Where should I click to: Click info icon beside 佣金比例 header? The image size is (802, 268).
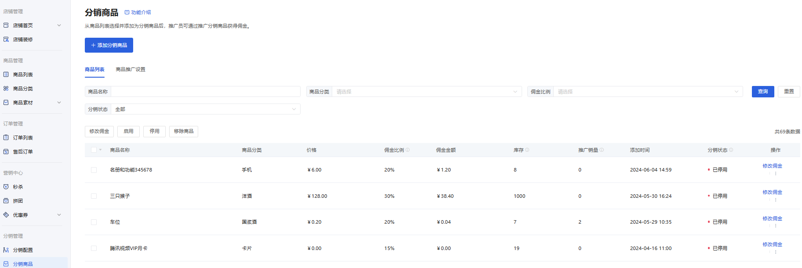(x=408, y=150)
